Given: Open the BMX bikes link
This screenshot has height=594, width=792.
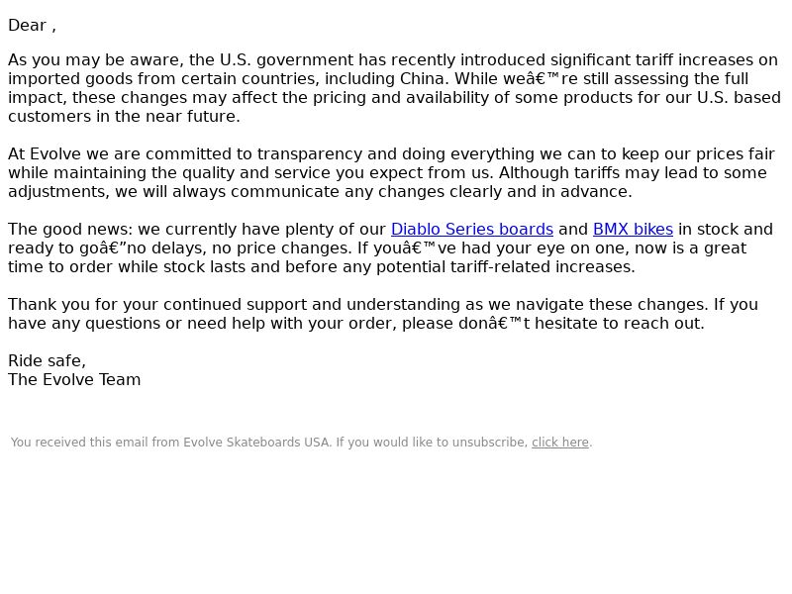Looking at the screenshot, I should 633,230.
